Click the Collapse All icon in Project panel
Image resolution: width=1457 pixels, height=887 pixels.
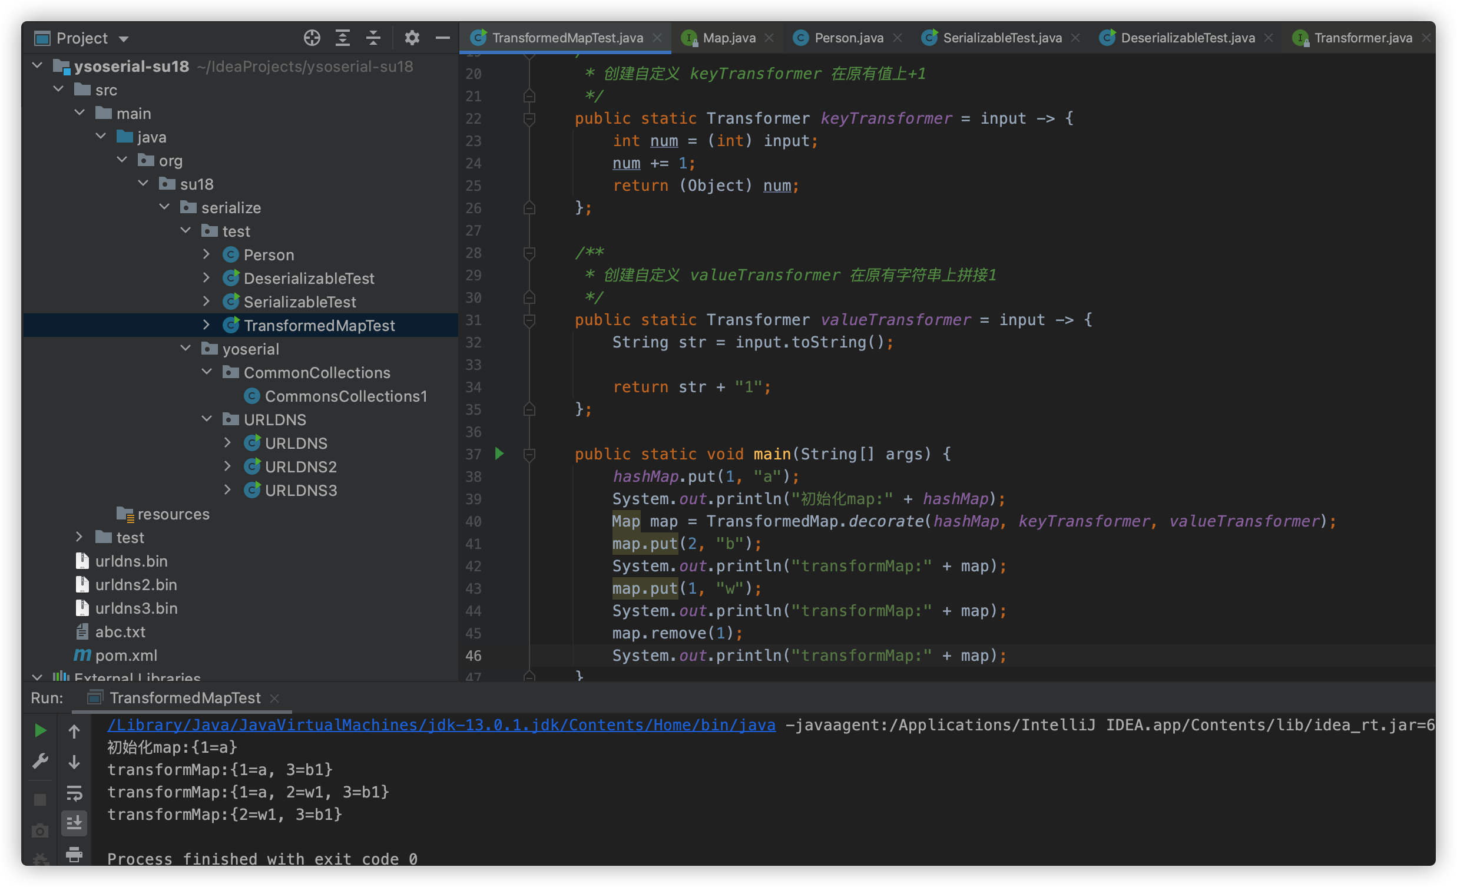coord(373,38)
